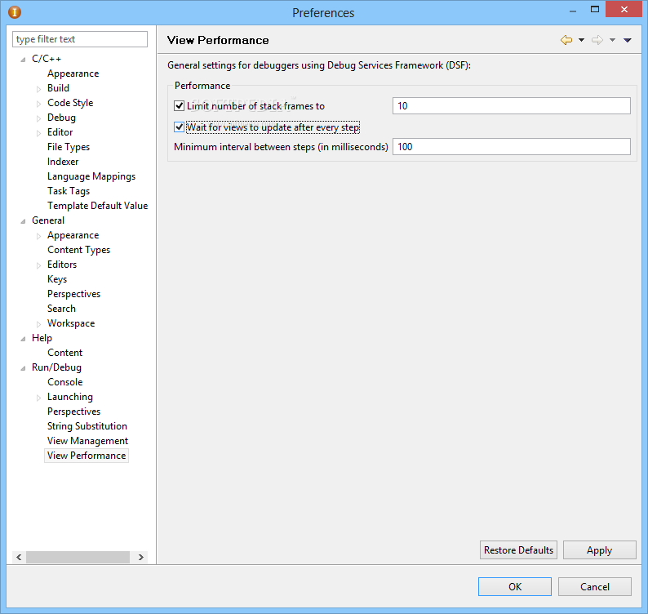Select Content under Help
Screen dimensions: 648x614
point(65,353)
